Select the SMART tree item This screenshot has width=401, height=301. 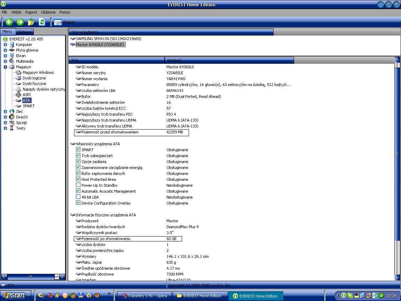pyautogui.click(x=29, y=106)
